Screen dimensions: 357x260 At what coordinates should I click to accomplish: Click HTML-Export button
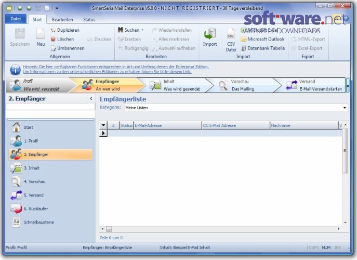[308, 39]
